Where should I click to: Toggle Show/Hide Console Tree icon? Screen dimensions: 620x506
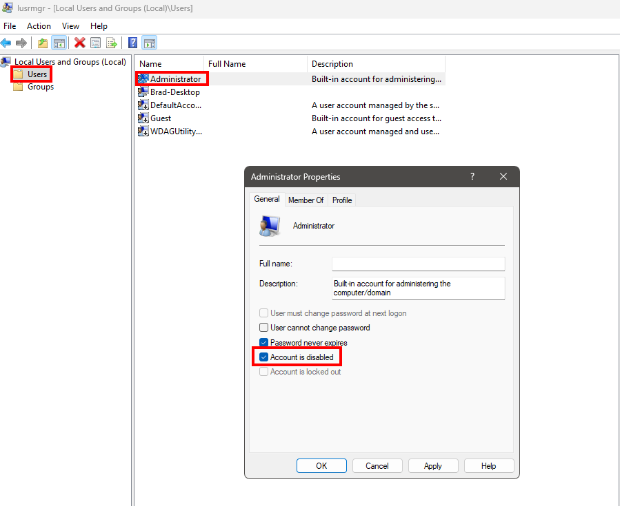pyautogui.click(x=59, y=43)
